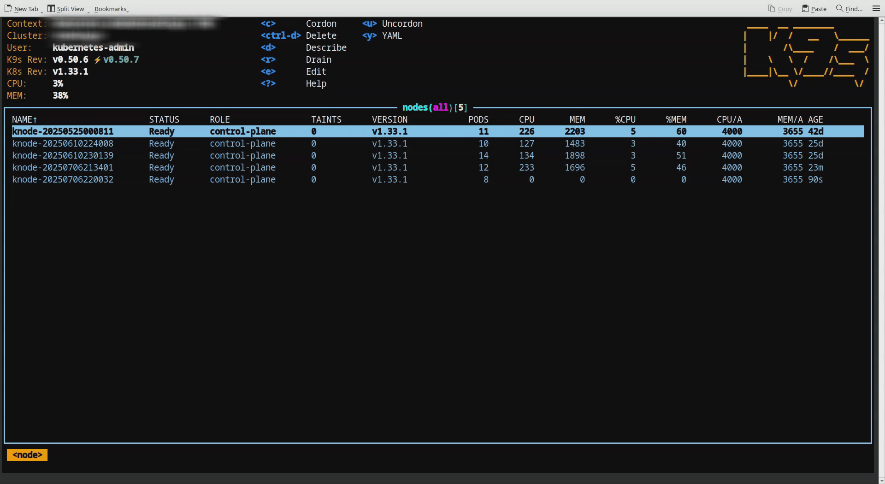Click the STATUS column header
Viewport: 885px width, 484px height.
(164, 119)
